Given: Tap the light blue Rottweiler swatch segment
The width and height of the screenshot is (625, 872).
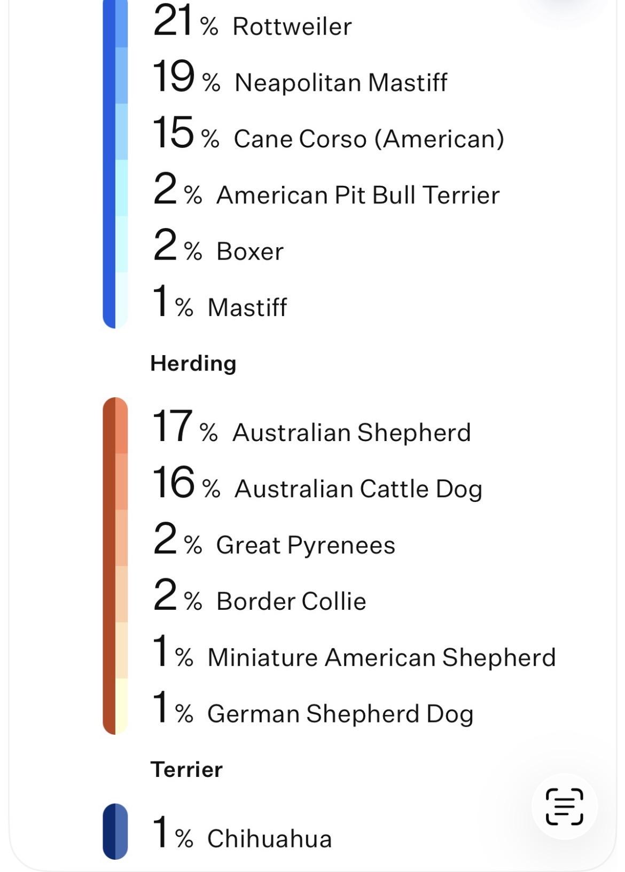Looking at the screenshot, I should coord(122,24).
